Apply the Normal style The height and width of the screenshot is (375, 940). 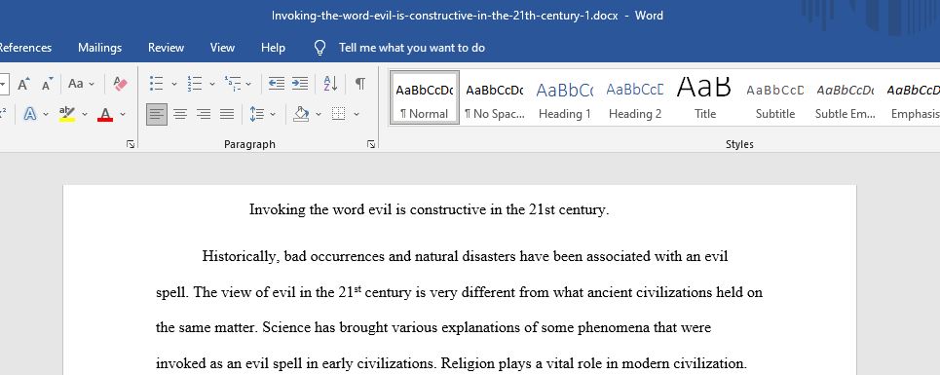425,97
